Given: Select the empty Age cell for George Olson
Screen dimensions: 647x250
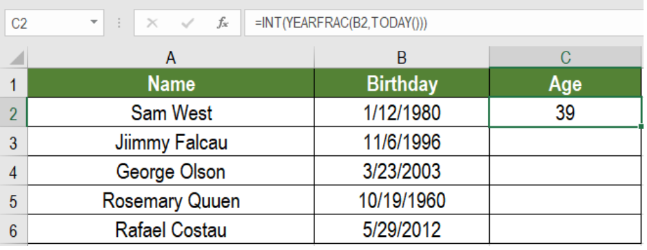Looking at the screenshot, I should tap(566, 171).
